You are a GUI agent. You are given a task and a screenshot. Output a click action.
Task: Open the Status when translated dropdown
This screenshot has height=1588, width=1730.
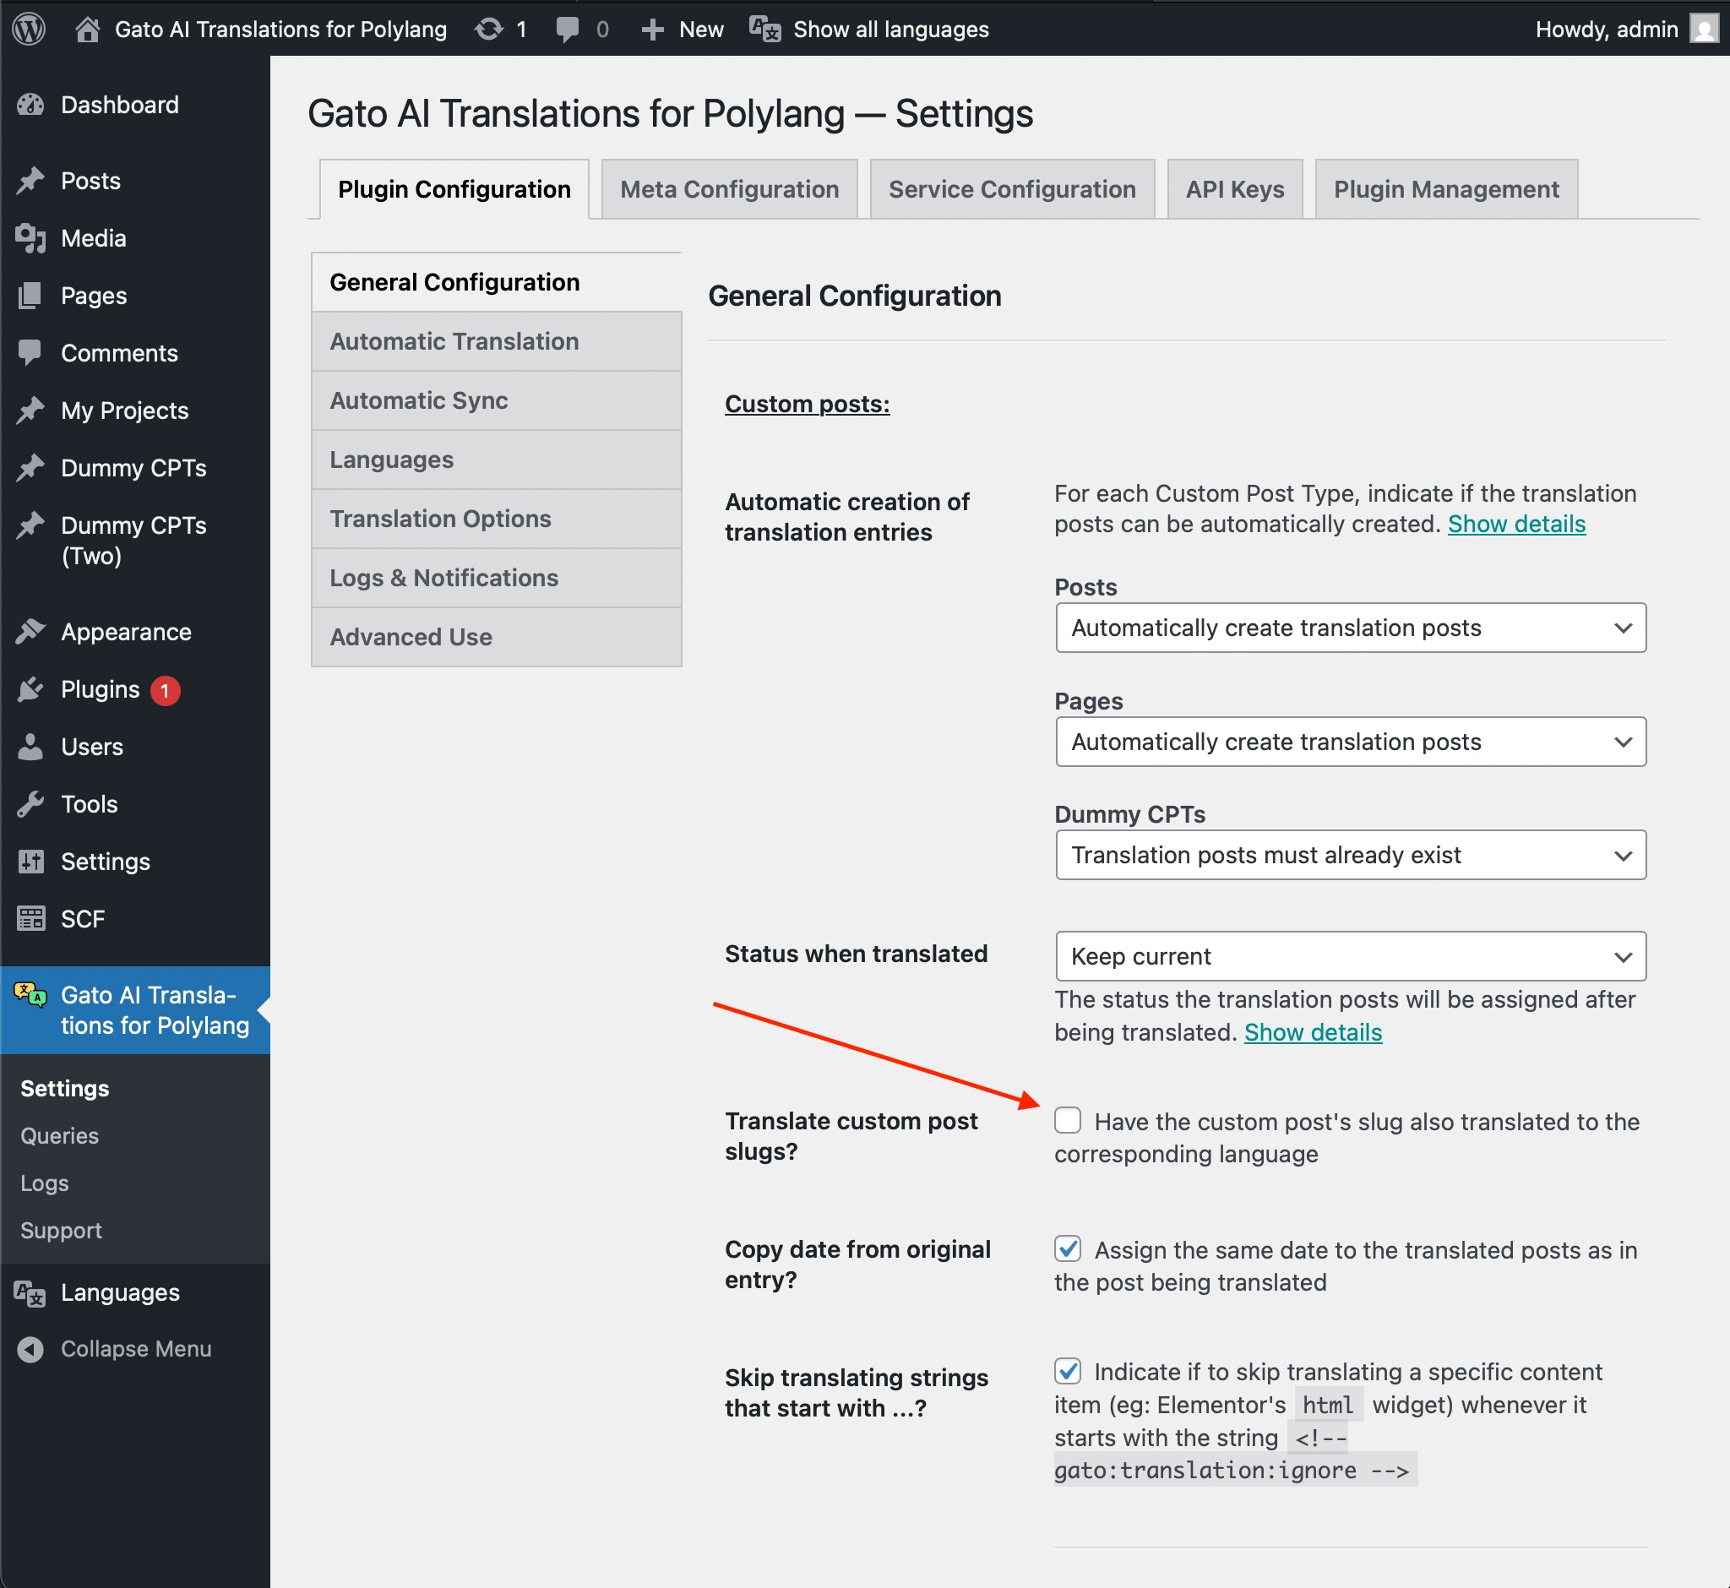pos(1349,956)
